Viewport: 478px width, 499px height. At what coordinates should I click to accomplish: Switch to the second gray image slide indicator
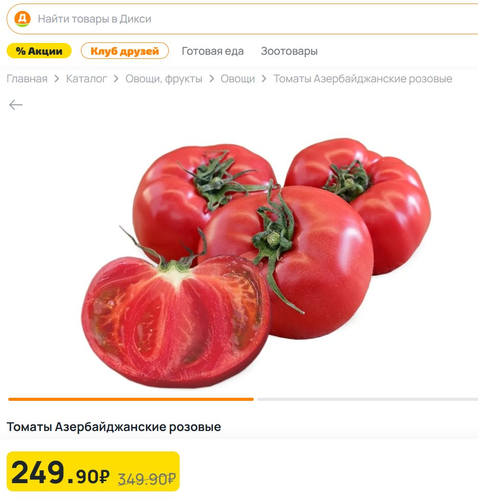[367, 399]
